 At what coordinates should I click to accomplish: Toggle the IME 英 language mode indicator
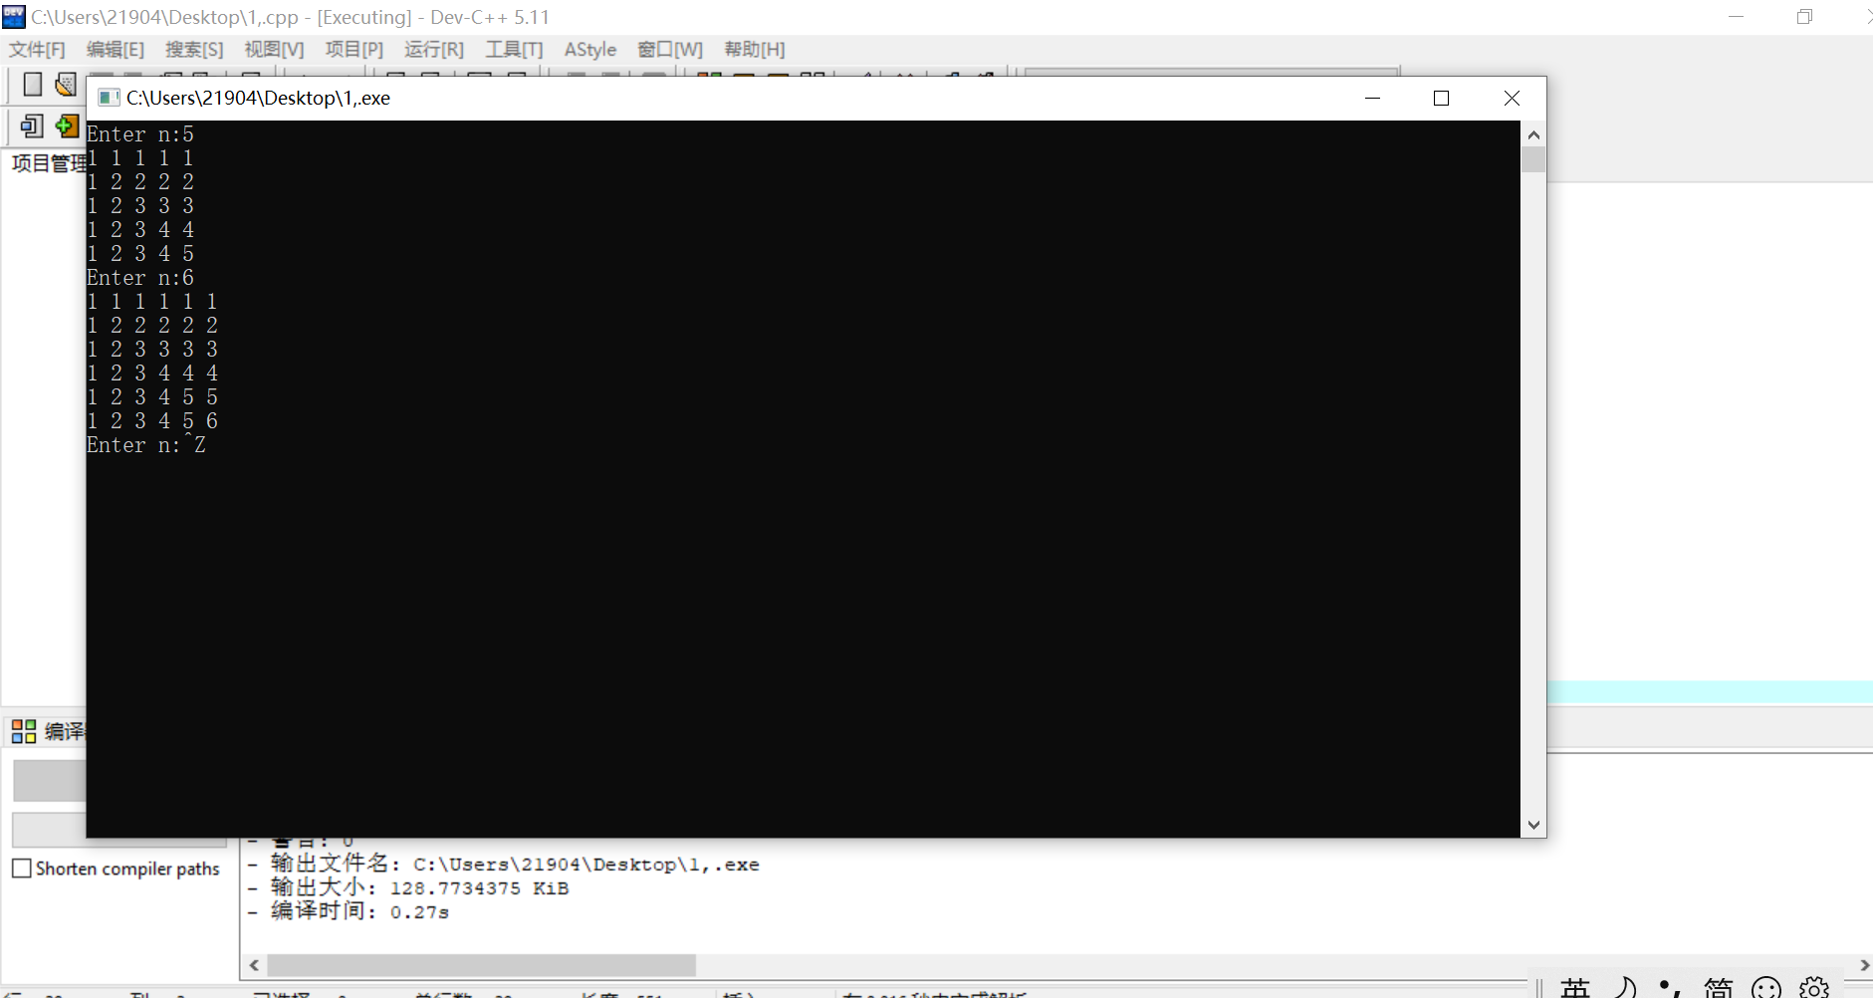pyautogui.click(x=1575, y=987)
